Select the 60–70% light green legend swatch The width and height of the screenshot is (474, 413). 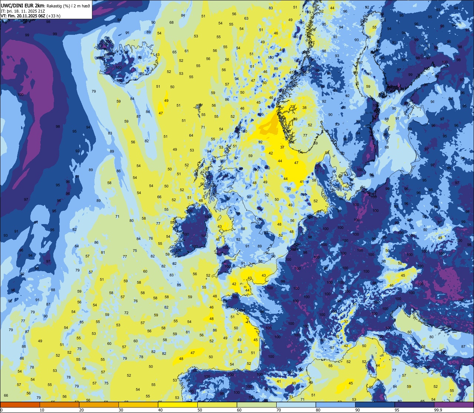[257, 405]
